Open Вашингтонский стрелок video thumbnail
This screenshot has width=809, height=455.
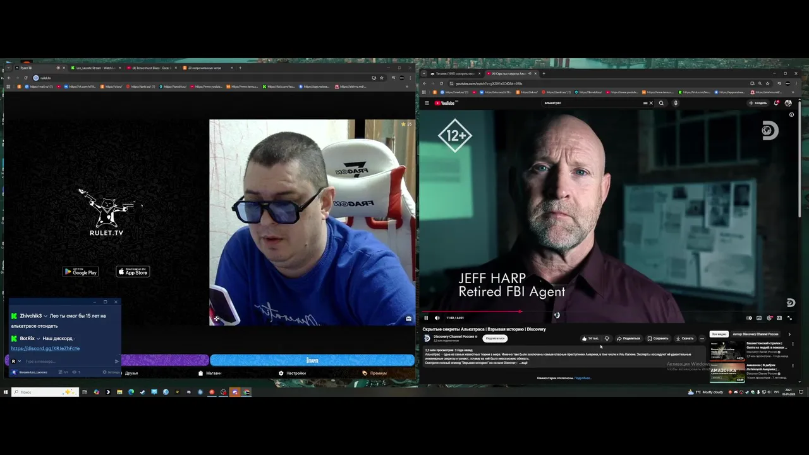727,351
